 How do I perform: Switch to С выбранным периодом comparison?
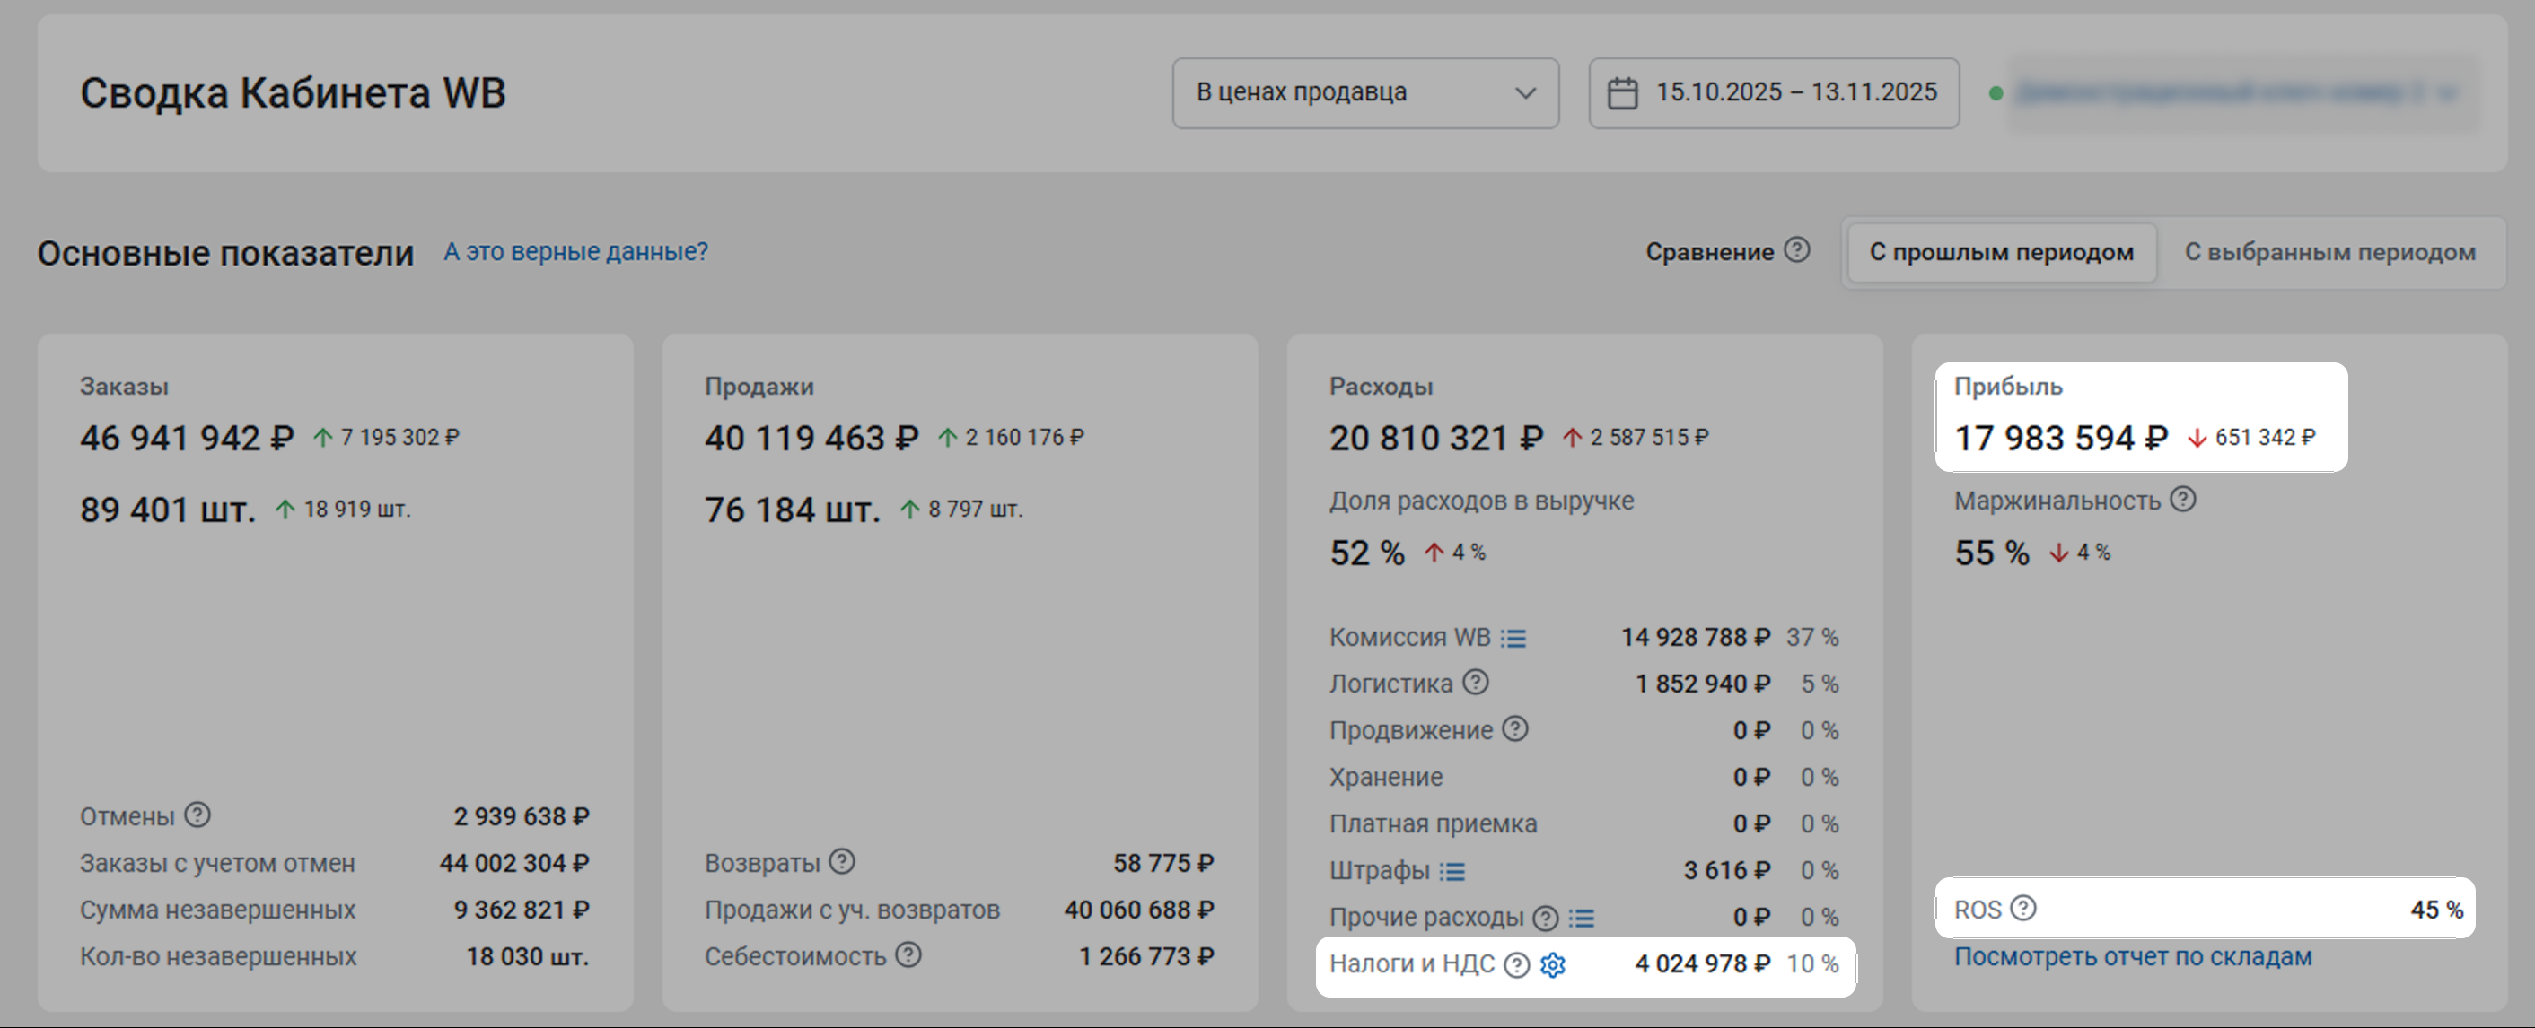(x=2329, y=253)
